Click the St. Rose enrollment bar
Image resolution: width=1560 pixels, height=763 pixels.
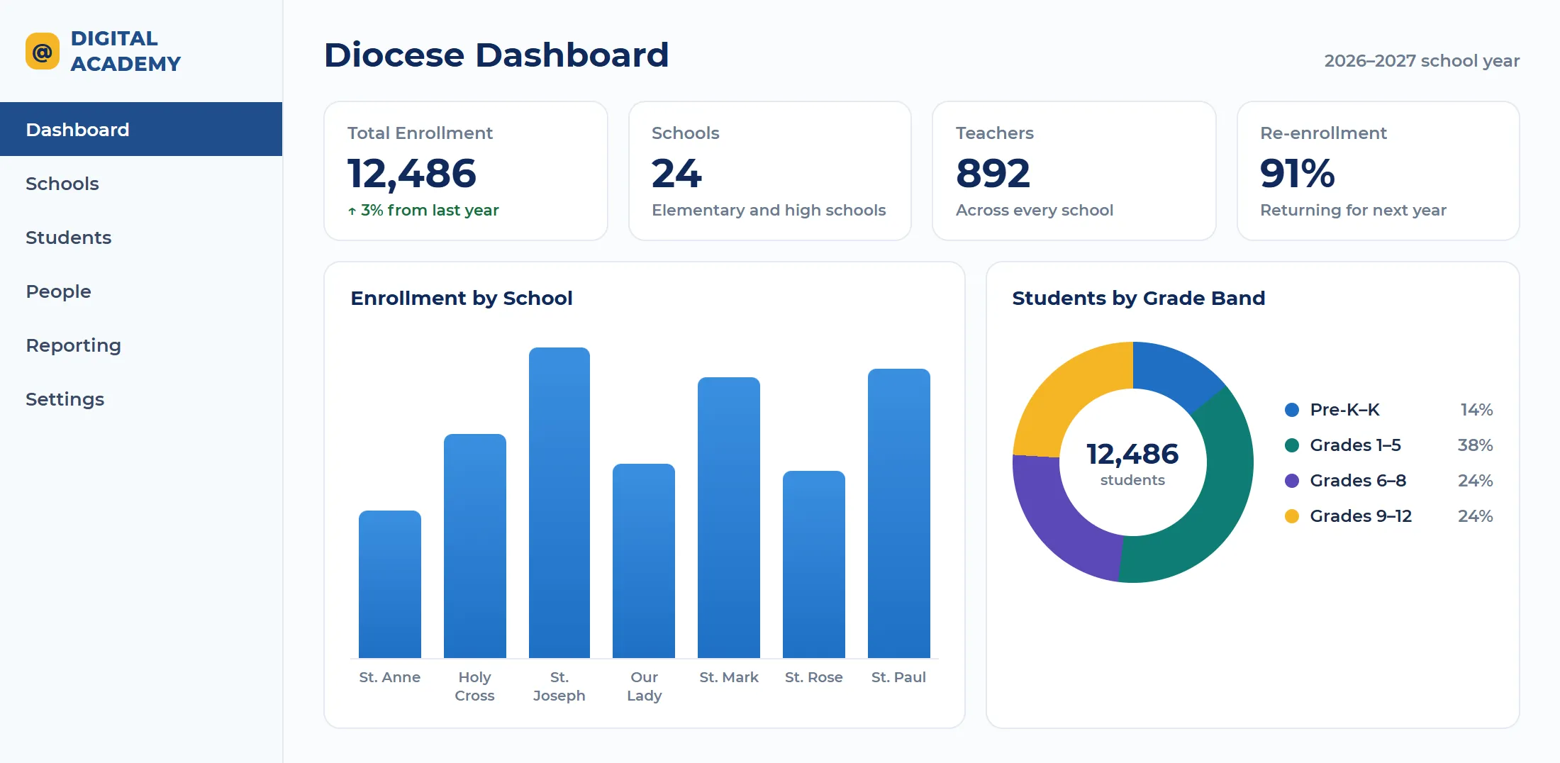pos(814,564)
